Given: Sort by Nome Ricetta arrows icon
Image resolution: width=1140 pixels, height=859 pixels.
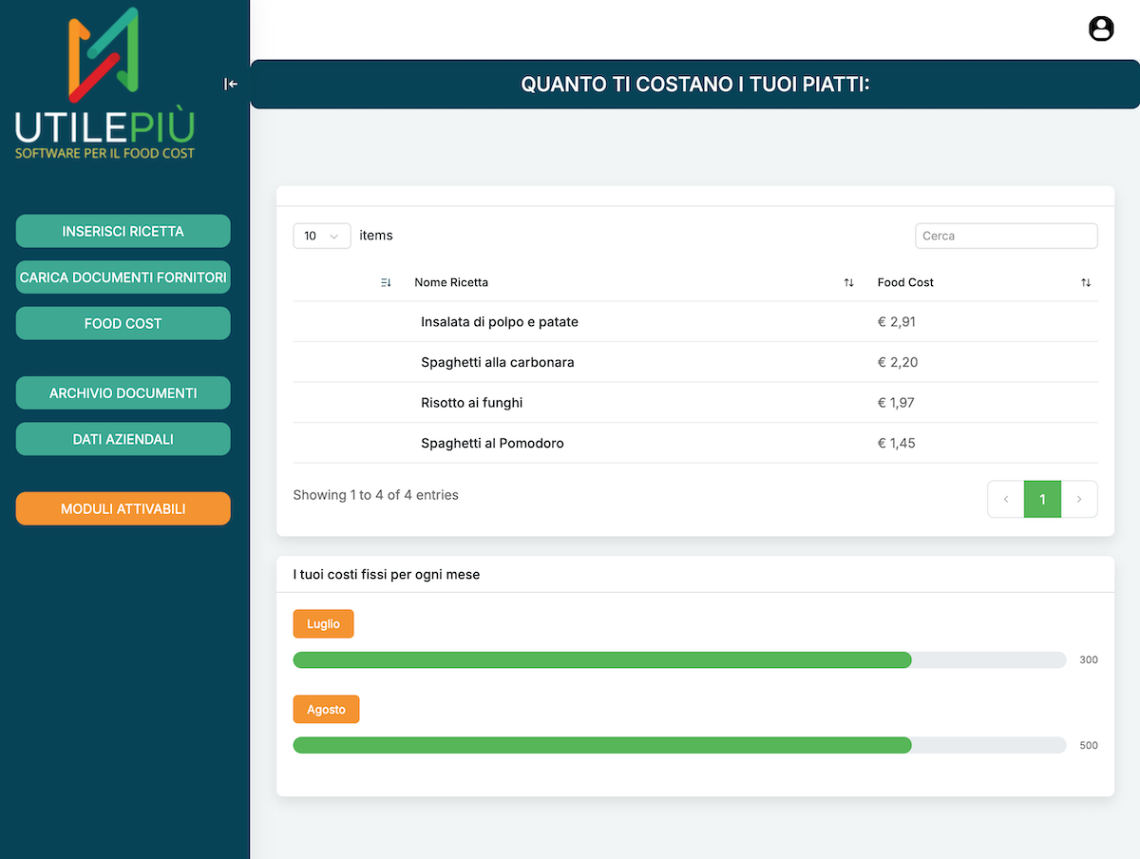Looking at the screenshot, I should [848, 283].
